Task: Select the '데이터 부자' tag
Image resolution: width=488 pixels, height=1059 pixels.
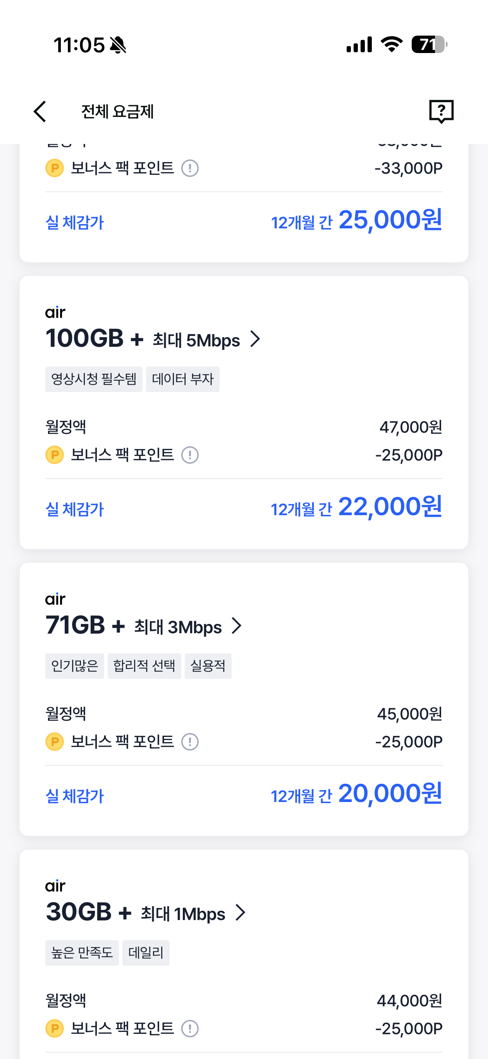Action: [x=183, y=379]
